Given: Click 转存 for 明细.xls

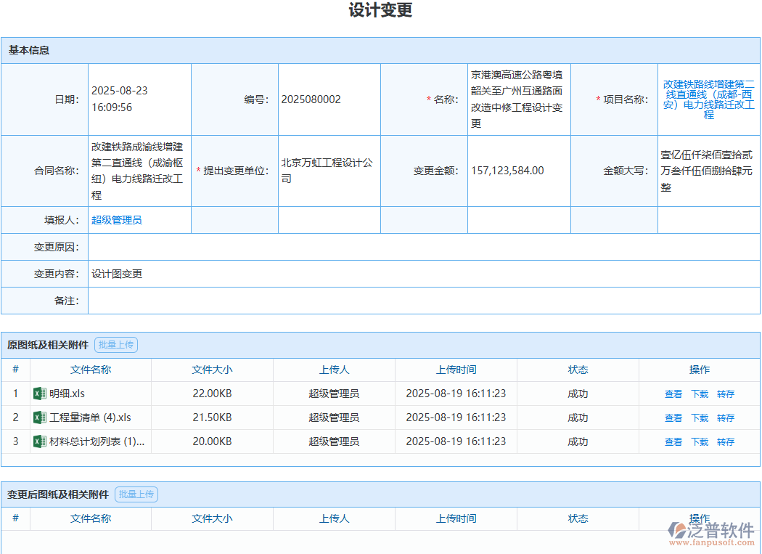Looking at the screenshot, I should coord(725,393).
